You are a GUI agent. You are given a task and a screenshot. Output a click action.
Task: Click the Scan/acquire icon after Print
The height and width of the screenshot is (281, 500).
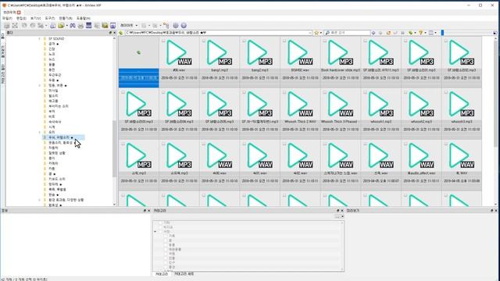pyautogui.click(x=88, y=26)
